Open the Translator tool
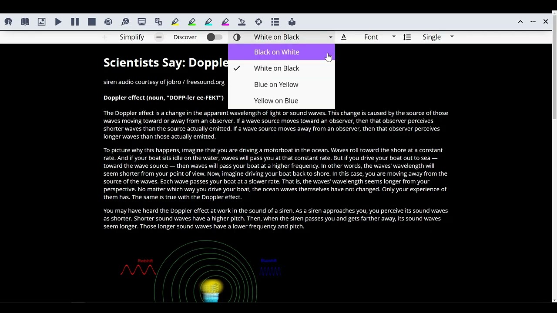The width and height of the screenshot is (557, 313). pos(158,22)
